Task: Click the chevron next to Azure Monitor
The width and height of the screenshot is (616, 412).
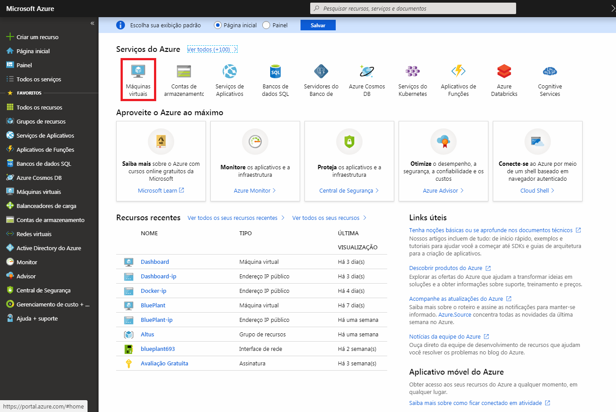Action: [274, 190]
